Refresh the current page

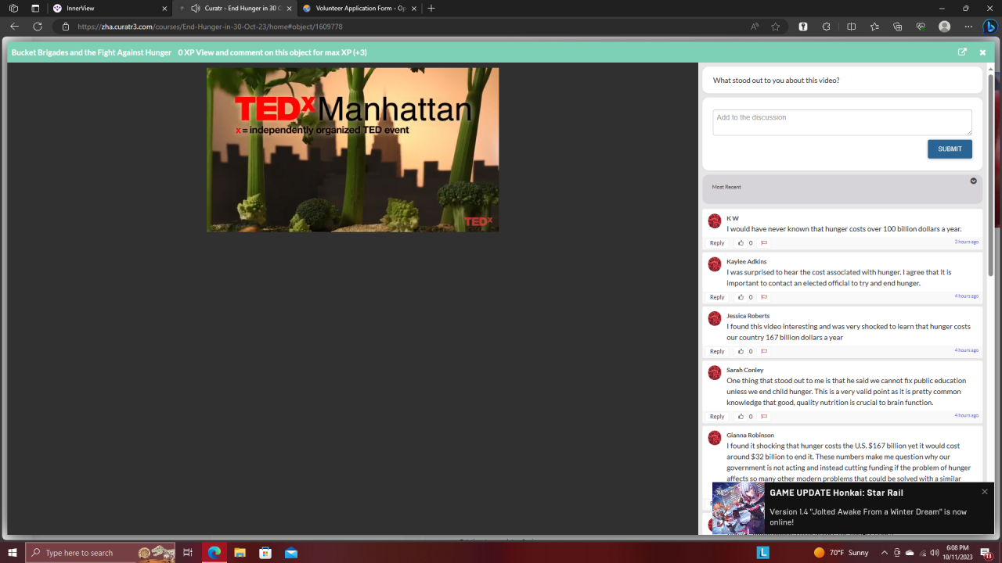[37, 27]
